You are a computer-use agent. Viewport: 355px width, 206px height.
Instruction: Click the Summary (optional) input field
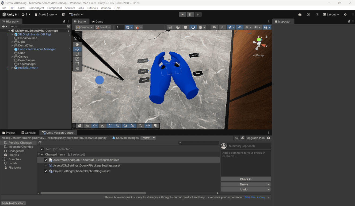click(x=249, y=146)
